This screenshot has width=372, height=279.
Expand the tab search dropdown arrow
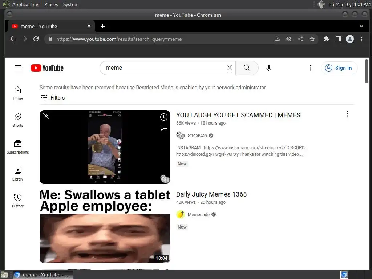tap(361, 26)
